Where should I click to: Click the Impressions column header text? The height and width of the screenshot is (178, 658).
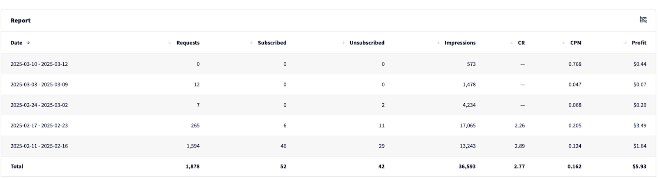pyautogui.click(x=460, y=43)
